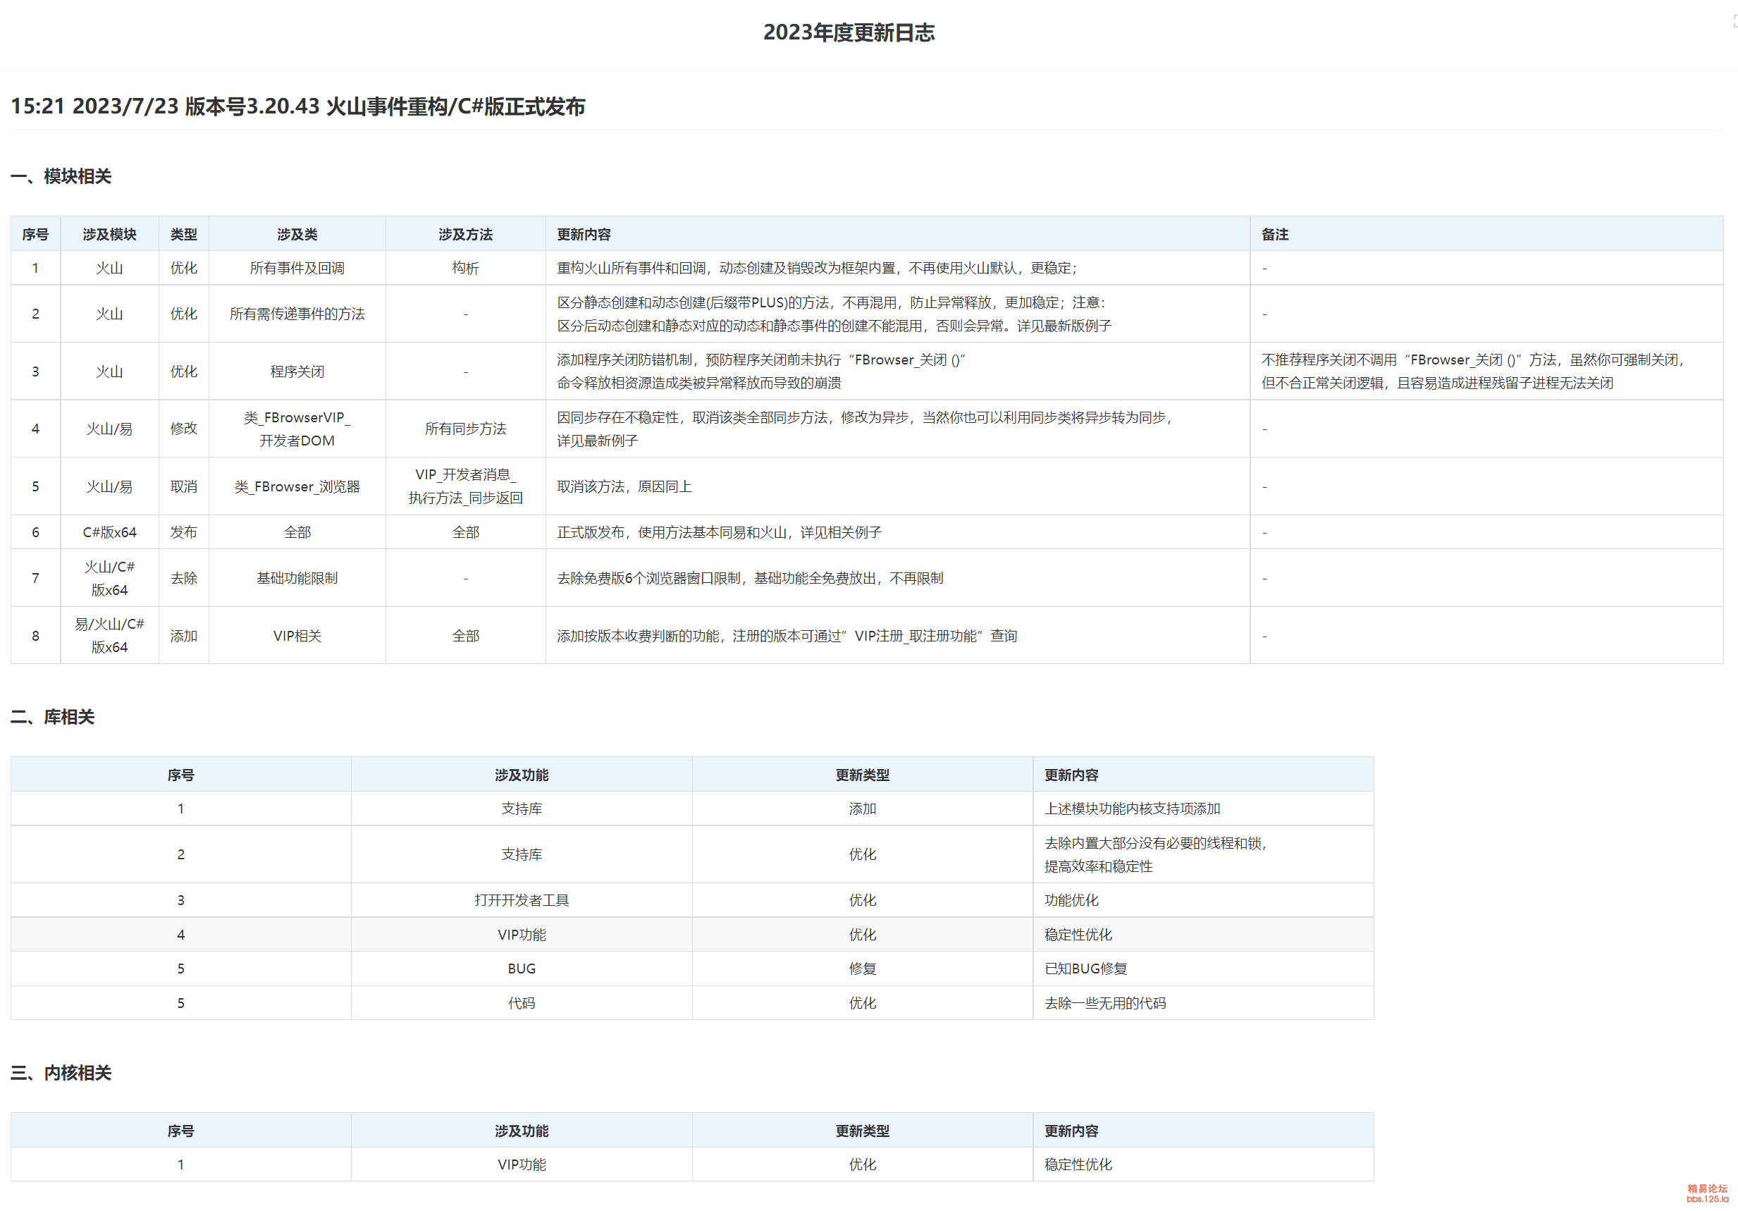Screen dimensions: 1738x1211
Task: Click "稳定性优化" in the kernel table
Action: (x=1078, y=1164)
